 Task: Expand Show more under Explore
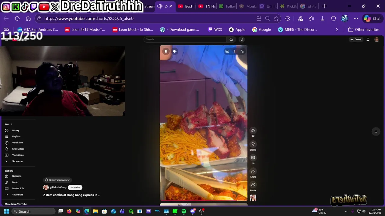click(18, 195)
